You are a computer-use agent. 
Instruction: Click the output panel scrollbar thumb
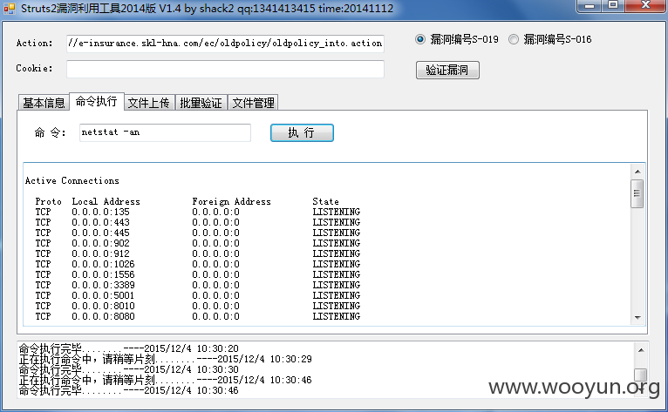tap(637, 193)
